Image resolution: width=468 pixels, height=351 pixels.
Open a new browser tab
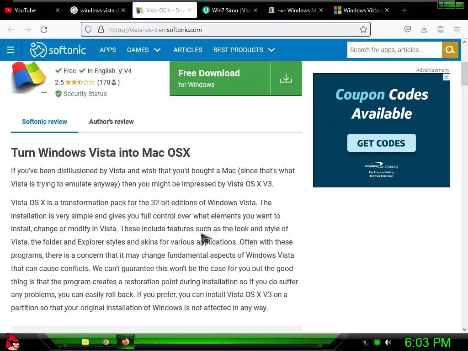click(x=404, y=11)
